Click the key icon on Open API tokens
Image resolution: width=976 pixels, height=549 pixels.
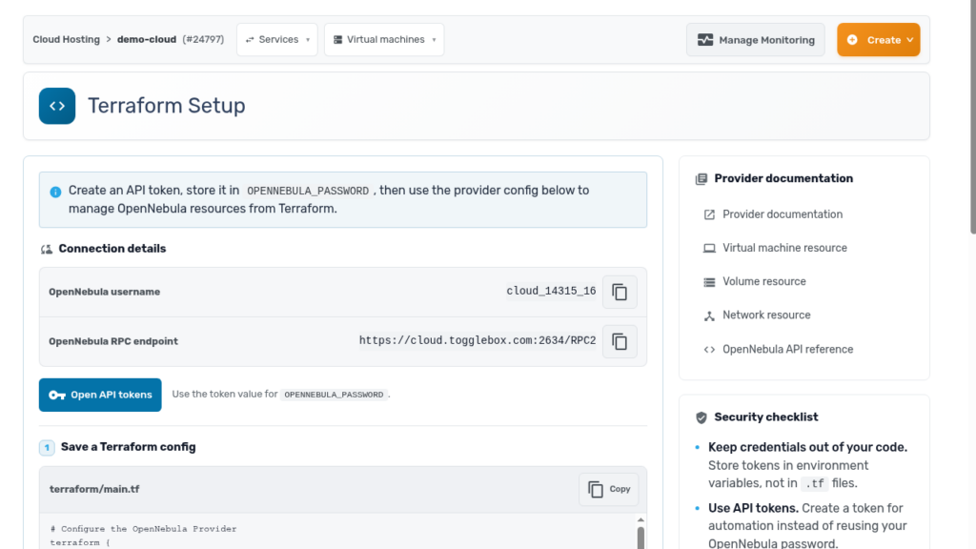[56, 396]
